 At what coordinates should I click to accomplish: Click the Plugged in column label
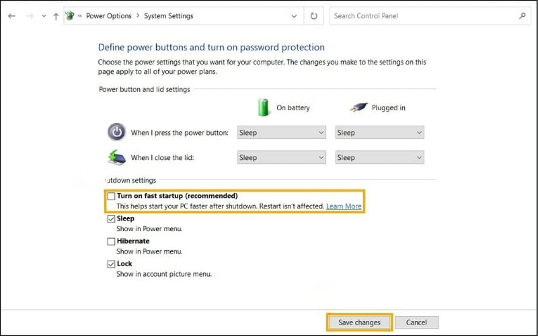tap(389, 108)
